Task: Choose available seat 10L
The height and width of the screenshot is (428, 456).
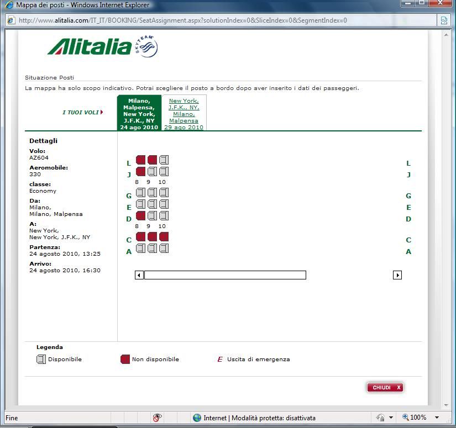Action: (x=164, y=160)
